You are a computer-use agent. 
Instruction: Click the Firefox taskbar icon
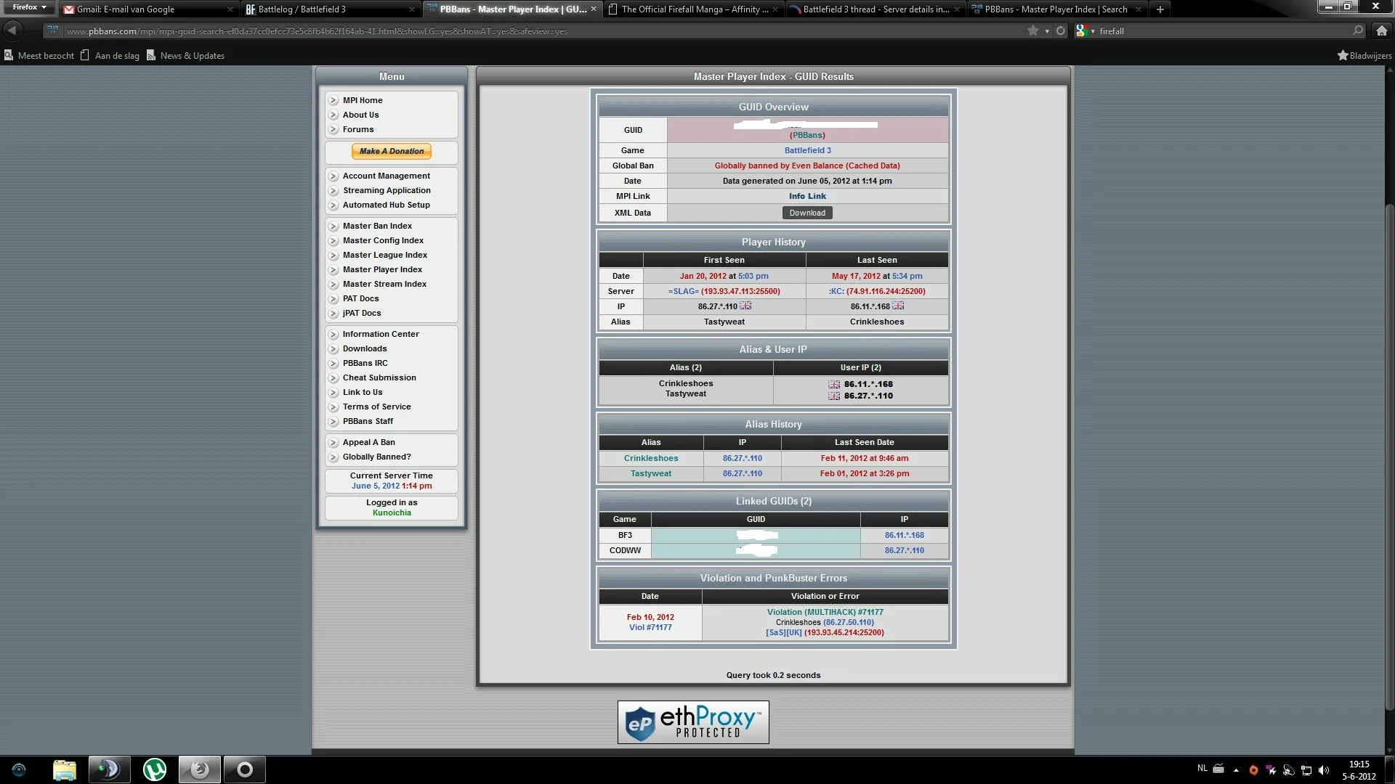[x=199, y=769]
